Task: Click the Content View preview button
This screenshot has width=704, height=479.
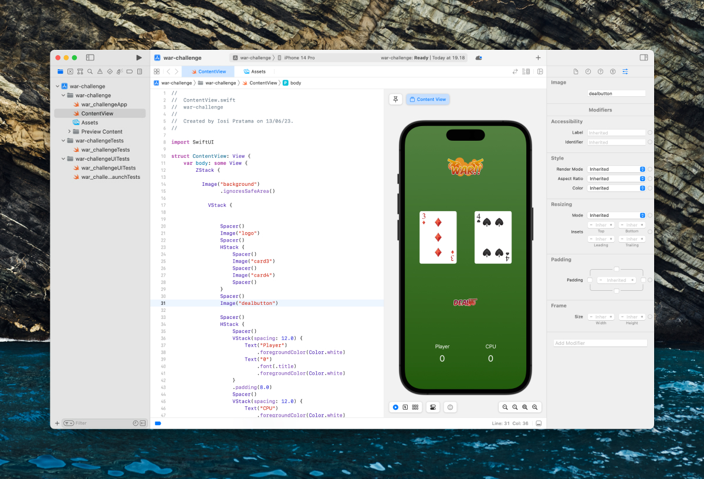Action: (x=428, y=99)
